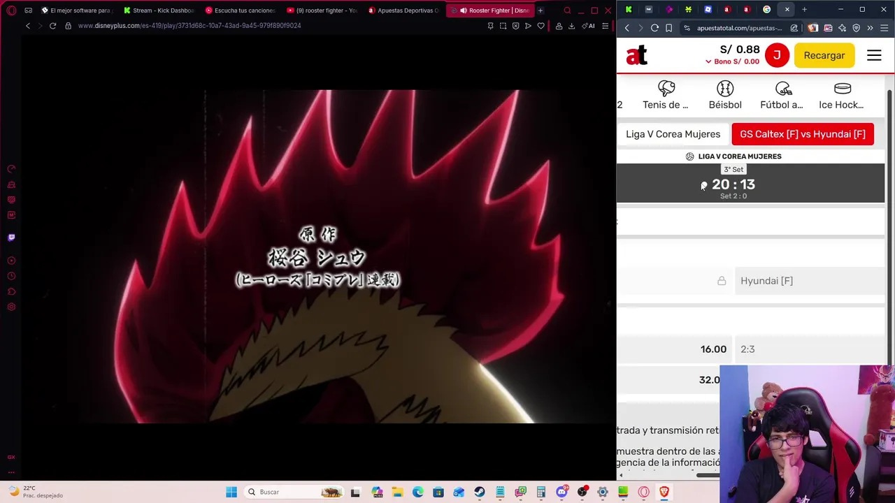Select the Tenis de mesa sport icon
Image resolution: width=895 pixels, height=503 pixels.
point(666,96)
